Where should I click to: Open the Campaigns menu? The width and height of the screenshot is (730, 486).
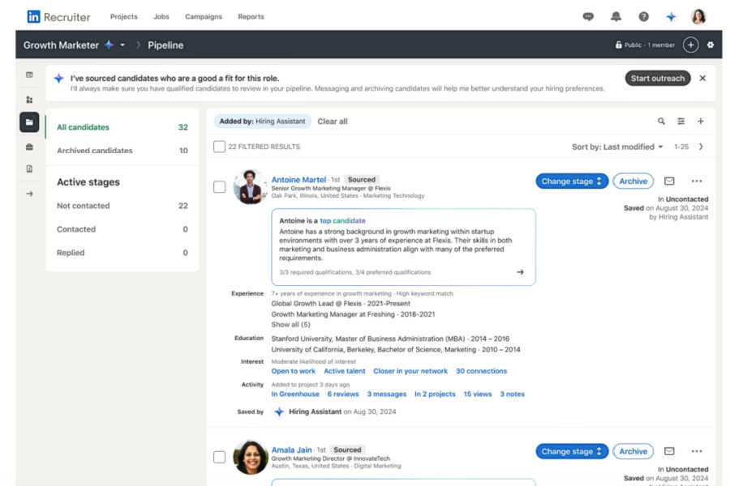tap(204, 17)
